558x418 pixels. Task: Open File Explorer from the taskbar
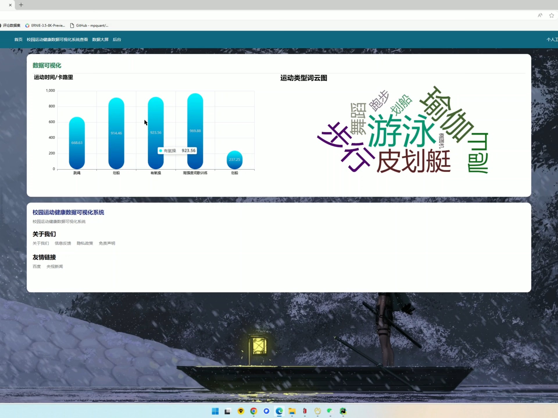click(292, 411)
